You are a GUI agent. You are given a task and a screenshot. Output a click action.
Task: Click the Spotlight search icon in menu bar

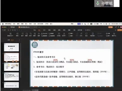tap(104, 24)
